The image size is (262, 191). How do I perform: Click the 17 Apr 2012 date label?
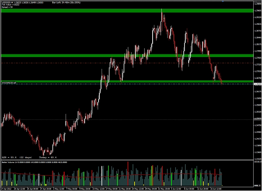coord(7,188)
